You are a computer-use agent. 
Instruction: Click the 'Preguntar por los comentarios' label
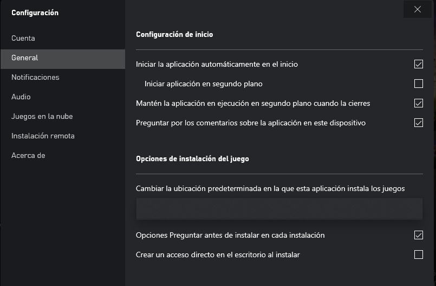[251, 123]
